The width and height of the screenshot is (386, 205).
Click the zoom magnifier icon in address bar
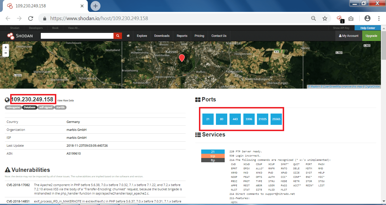(314, 18)
